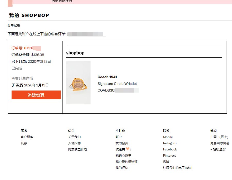
Task: Click the Coach wristlet product thumbnail
Action: click(78, 83)
